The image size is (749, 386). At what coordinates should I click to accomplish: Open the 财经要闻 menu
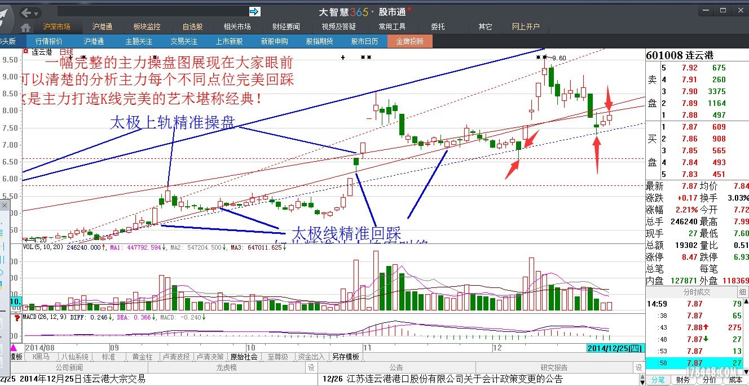(286, 26)
